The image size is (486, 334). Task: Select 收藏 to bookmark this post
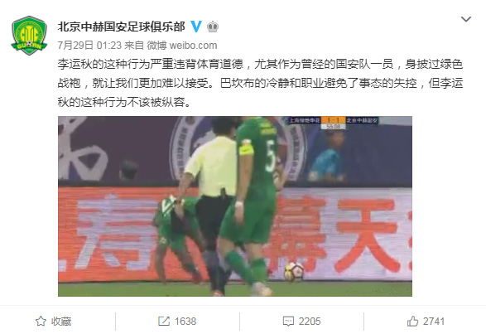point(61,321)
